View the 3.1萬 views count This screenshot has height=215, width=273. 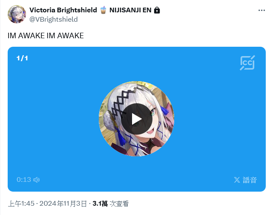[100, 204]
